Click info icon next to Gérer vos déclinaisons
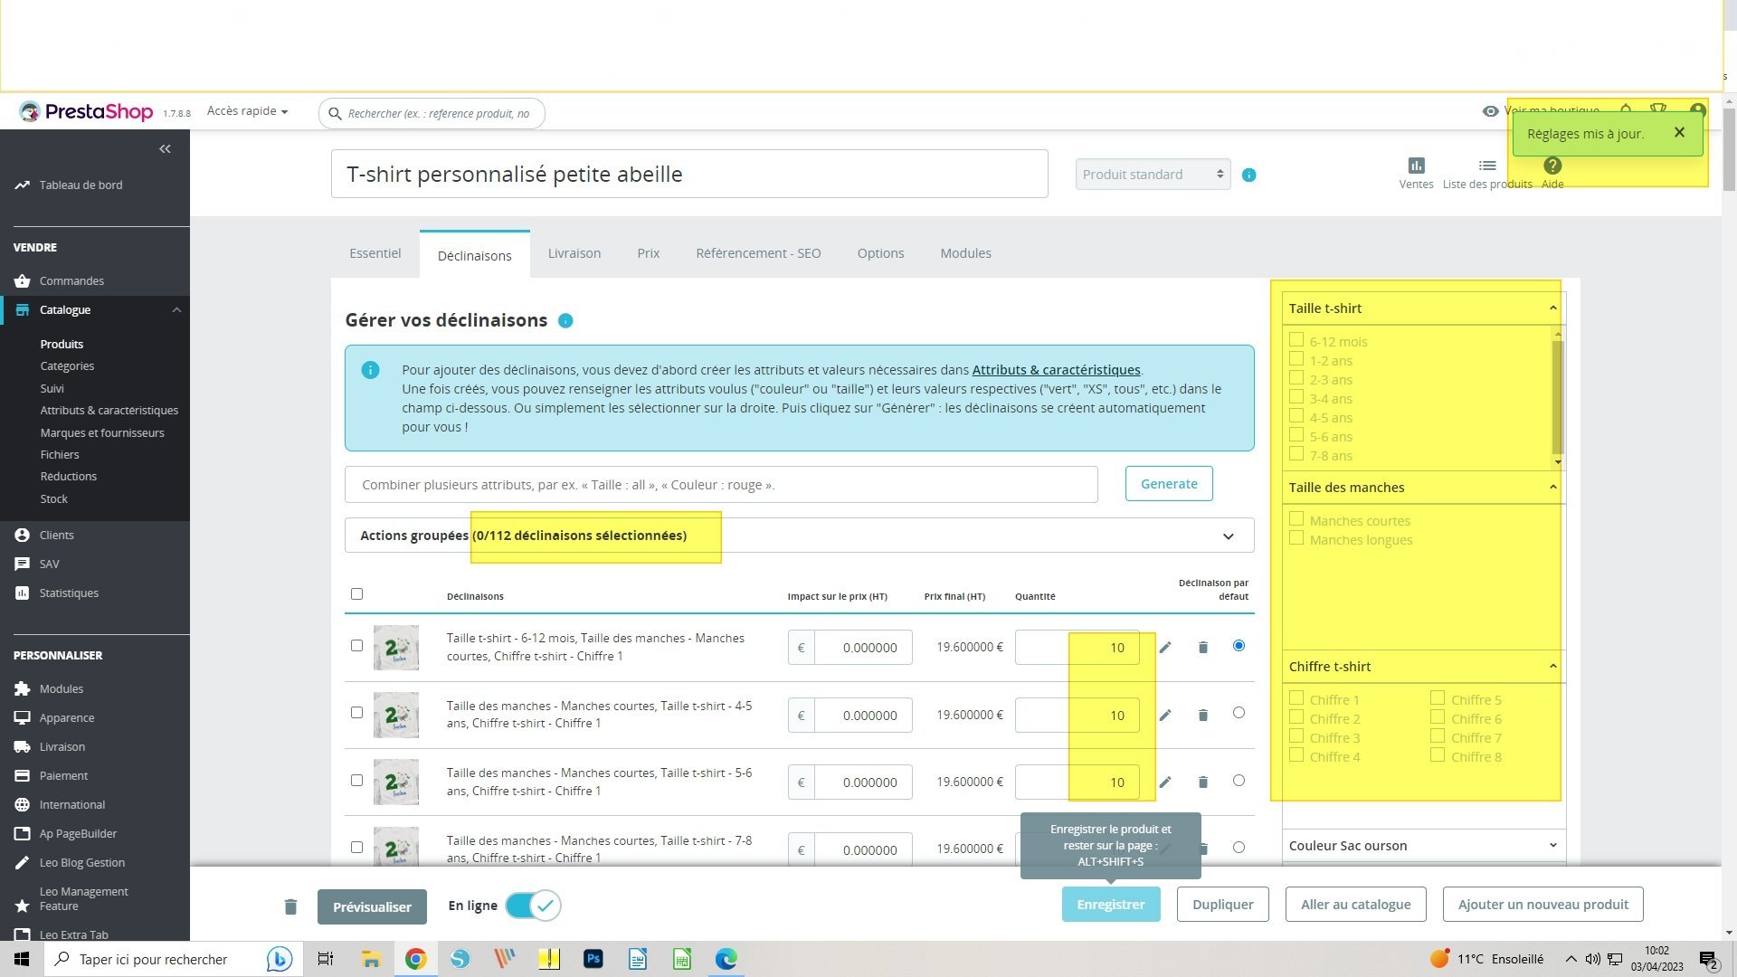 565,320
